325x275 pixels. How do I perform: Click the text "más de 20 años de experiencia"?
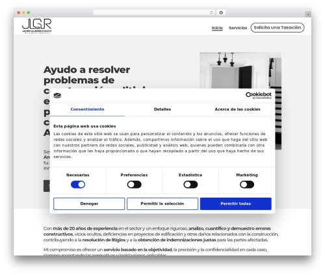click(85, 228)
